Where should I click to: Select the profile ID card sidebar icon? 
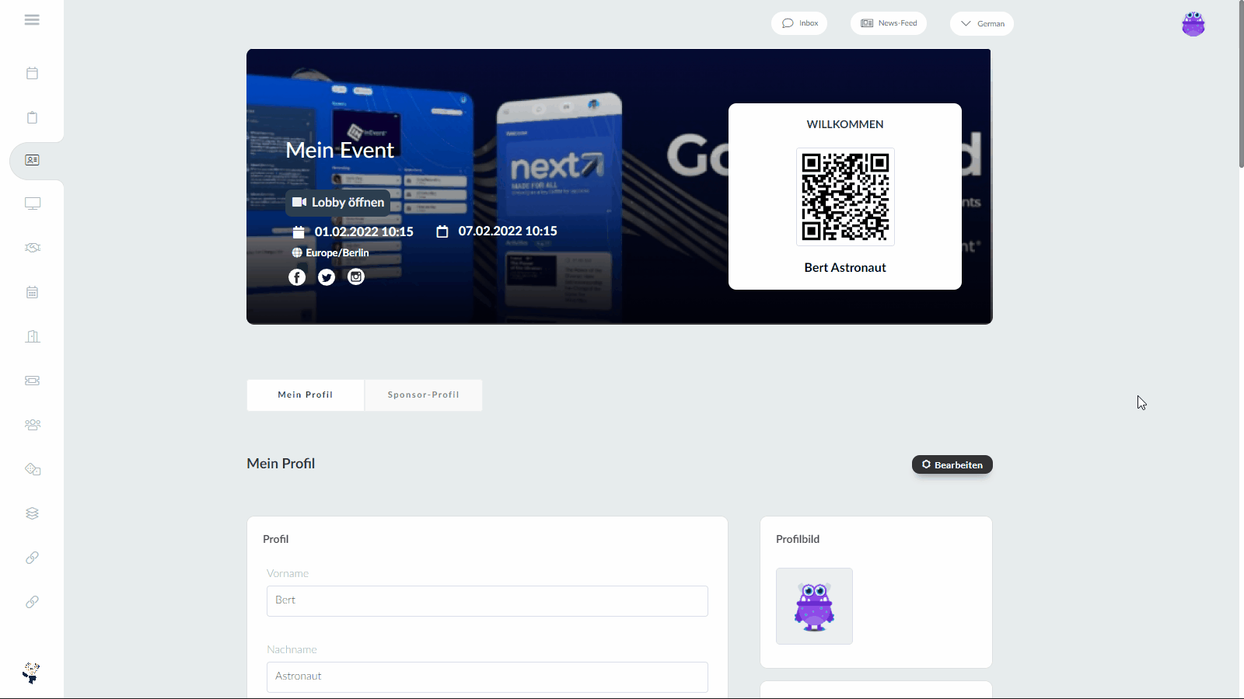32,160
